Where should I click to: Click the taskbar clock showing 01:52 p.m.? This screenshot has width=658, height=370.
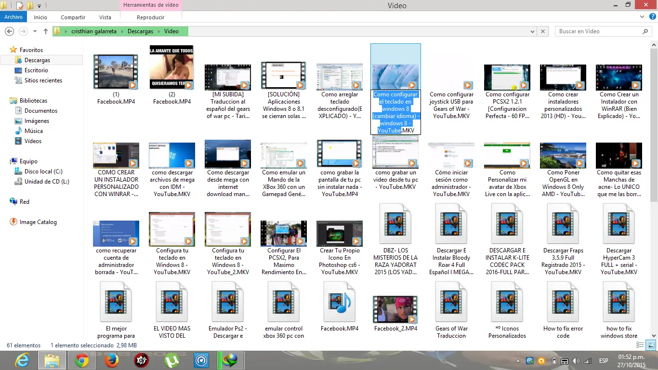pos(632,357)
